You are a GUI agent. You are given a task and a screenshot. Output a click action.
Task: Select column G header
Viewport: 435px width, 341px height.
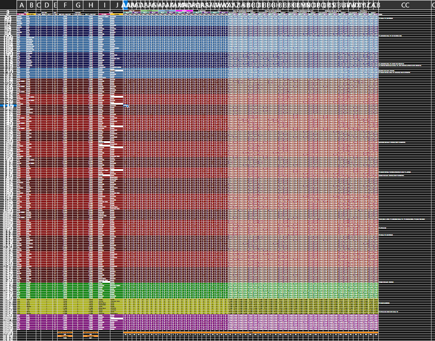(78, 5)
